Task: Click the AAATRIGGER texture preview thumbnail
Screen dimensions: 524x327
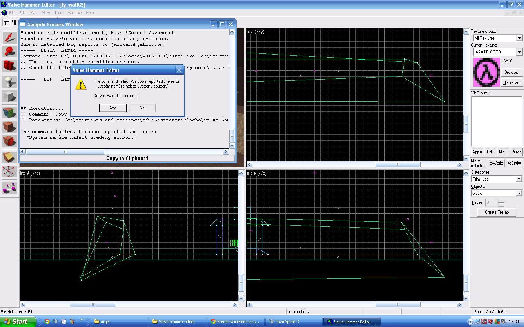Action: pyautogui.click(x=486, y=72)
